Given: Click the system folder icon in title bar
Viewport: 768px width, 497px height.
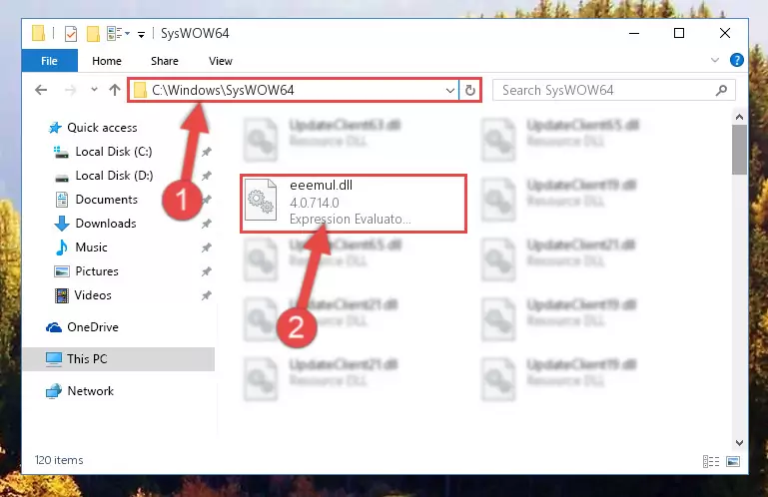Looking at the screenshot, I should click(x=39, y=33).
